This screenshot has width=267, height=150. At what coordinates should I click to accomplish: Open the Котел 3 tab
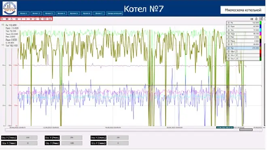pos(49,13)
